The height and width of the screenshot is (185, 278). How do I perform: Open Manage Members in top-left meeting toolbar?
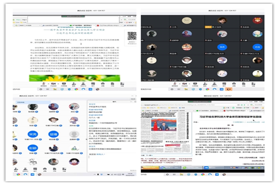click(x=83, y=84)
